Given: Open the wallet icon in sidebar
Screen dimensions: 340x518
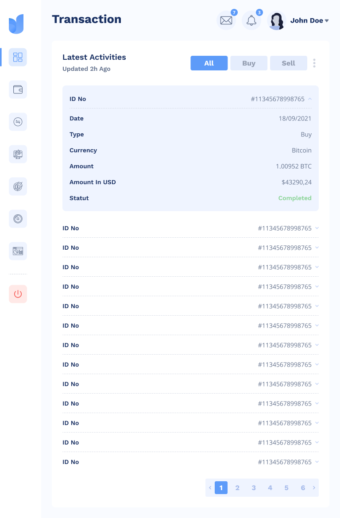Looking at the screenshot, I should [18, 89].
